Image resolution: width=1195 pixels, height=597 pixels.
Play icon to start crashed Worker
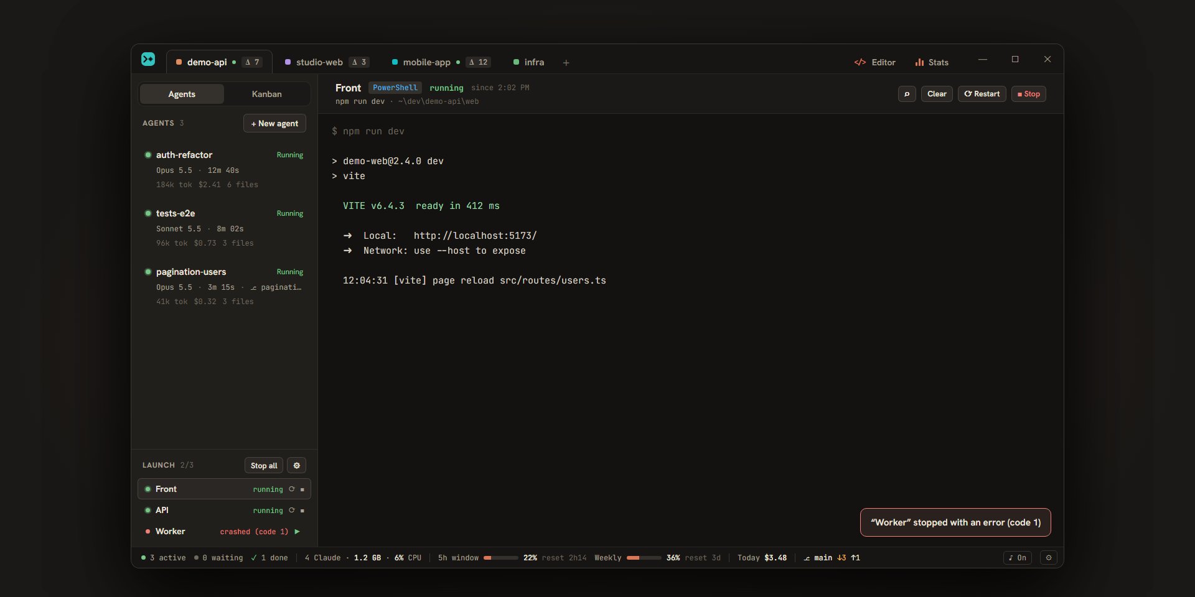(298, 532)
